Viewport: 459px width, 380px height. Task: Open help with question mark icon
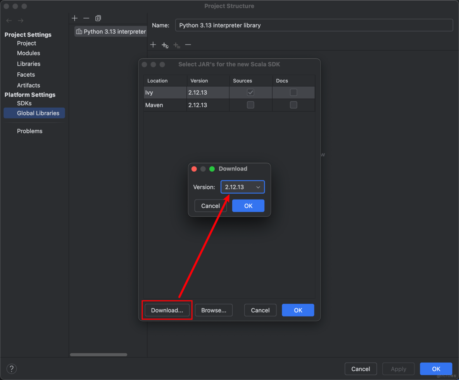point(12,369)
